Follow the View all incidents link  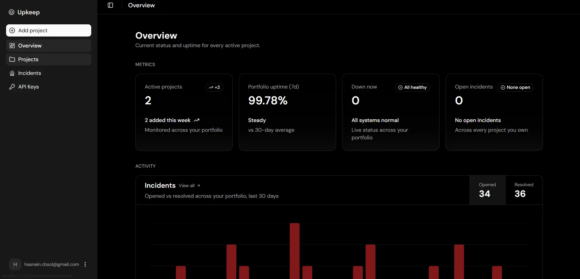click(189, 186)
